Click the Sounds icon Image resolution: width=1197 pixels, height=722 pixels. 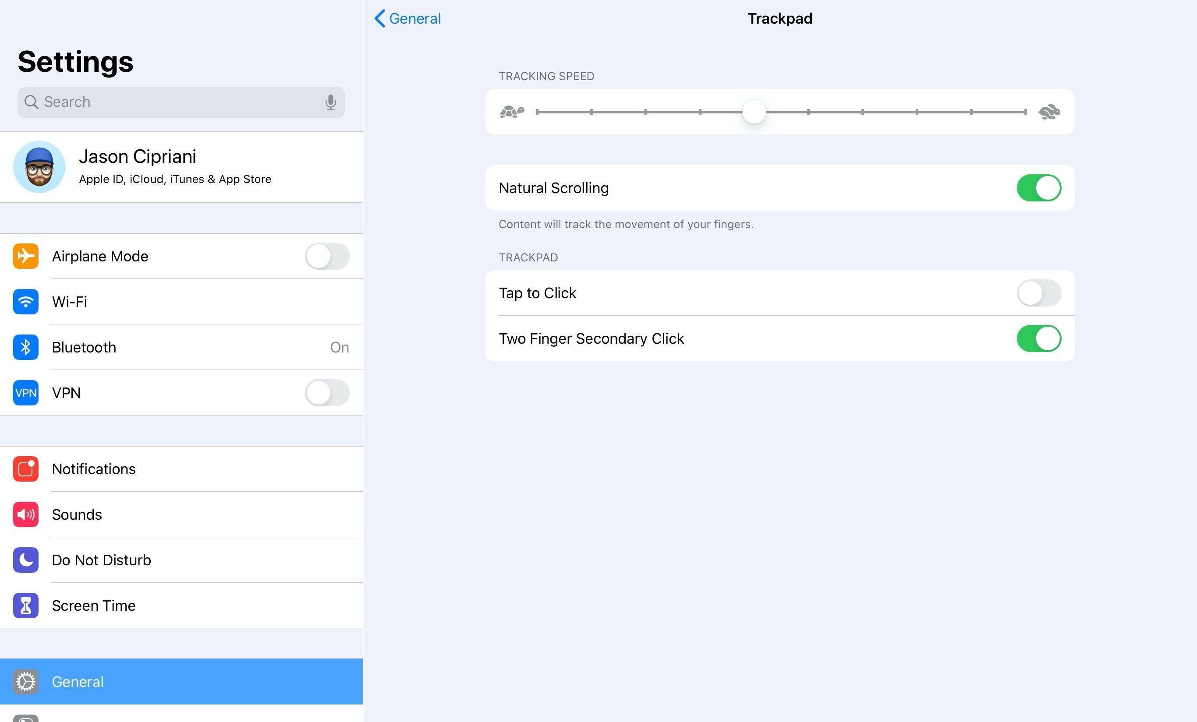coord(25,514)
